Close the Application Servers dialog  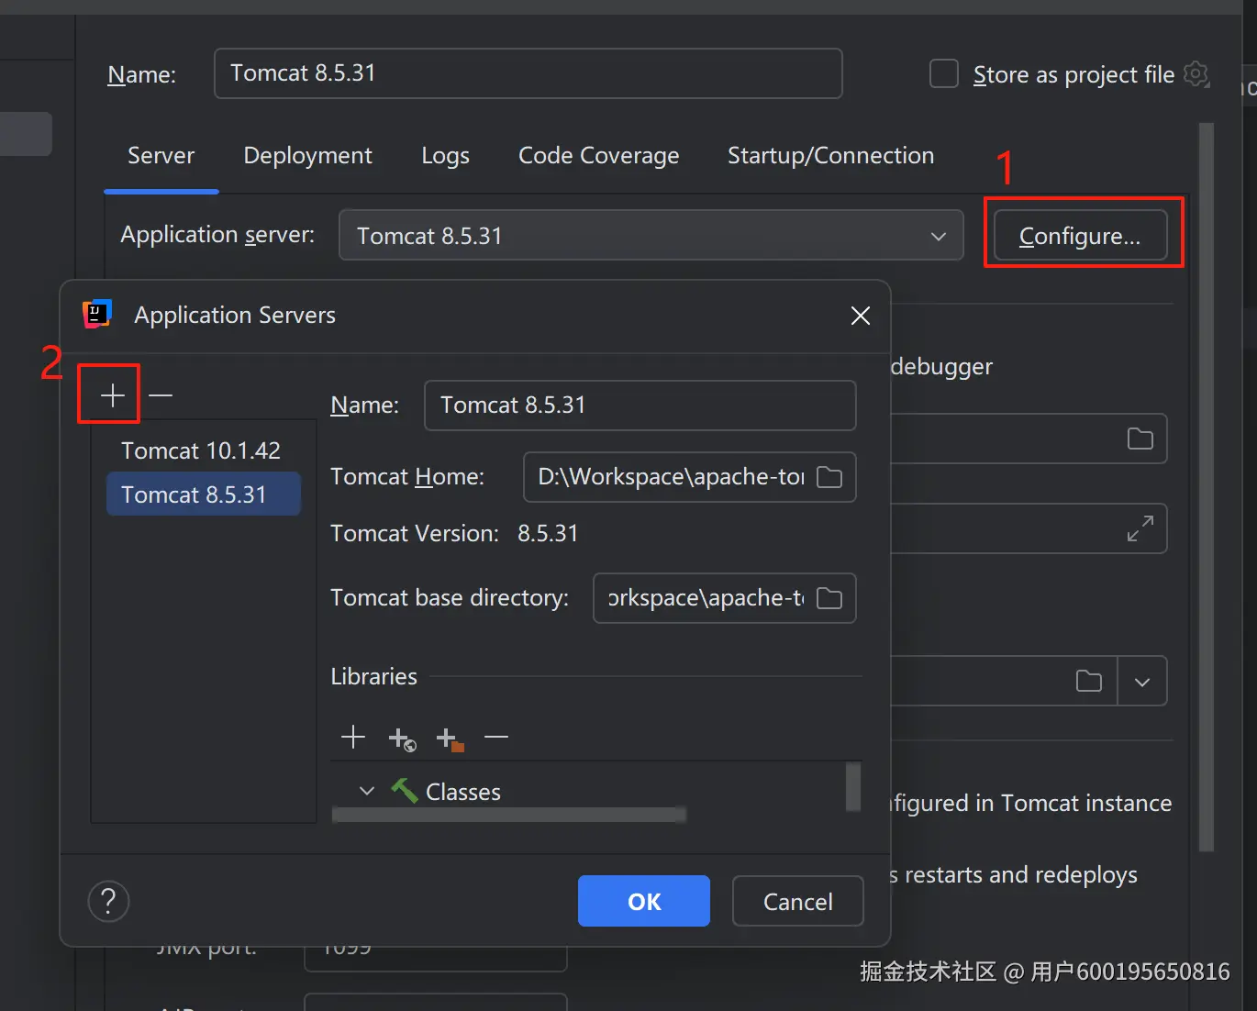(861, 316)
